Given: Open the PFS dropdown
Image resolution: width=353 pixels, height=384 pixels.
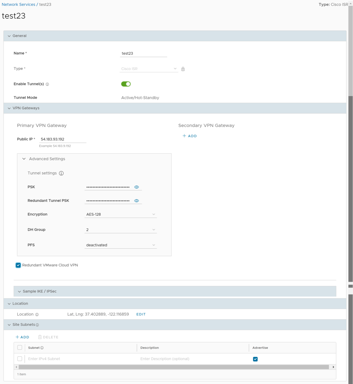Looking at the screenshot, I should [120, 245].
